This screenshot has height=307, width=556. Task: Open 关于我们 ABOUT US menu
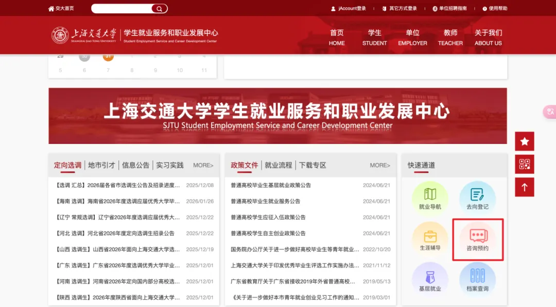click(x=488, y=38)
